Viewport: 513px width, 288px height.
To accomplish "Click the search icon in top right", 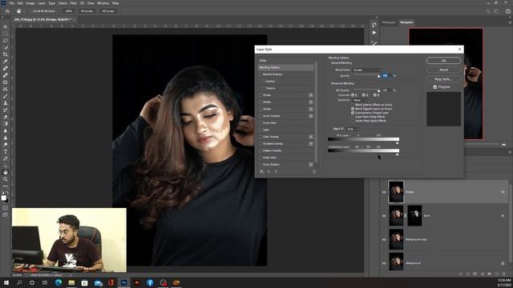I will (488, 11).
